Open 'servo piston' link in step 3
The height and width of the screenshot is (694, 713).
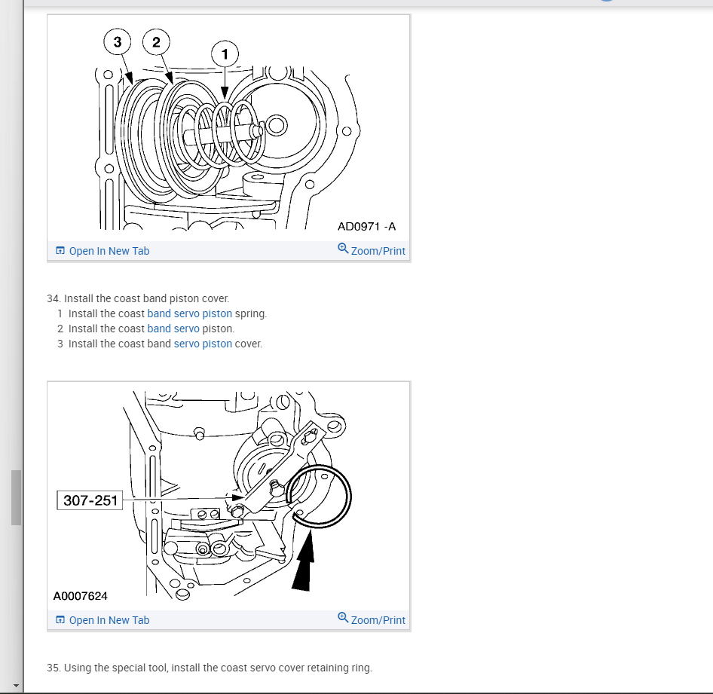coord(203,344)
